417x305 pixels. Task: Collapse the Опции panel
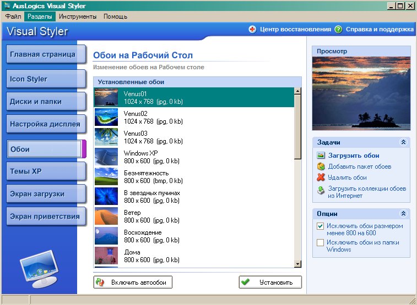(x=403, y=213)
